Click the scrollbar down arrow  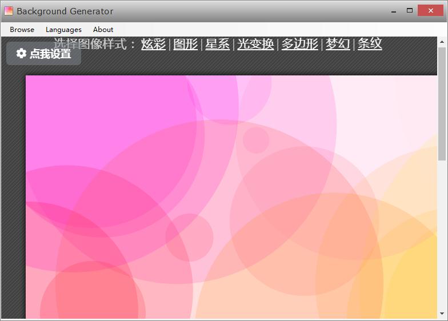tap(442, 314)
